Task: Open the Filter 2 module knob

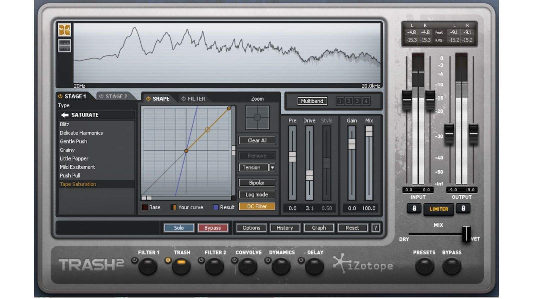Action: click(215, 266)
